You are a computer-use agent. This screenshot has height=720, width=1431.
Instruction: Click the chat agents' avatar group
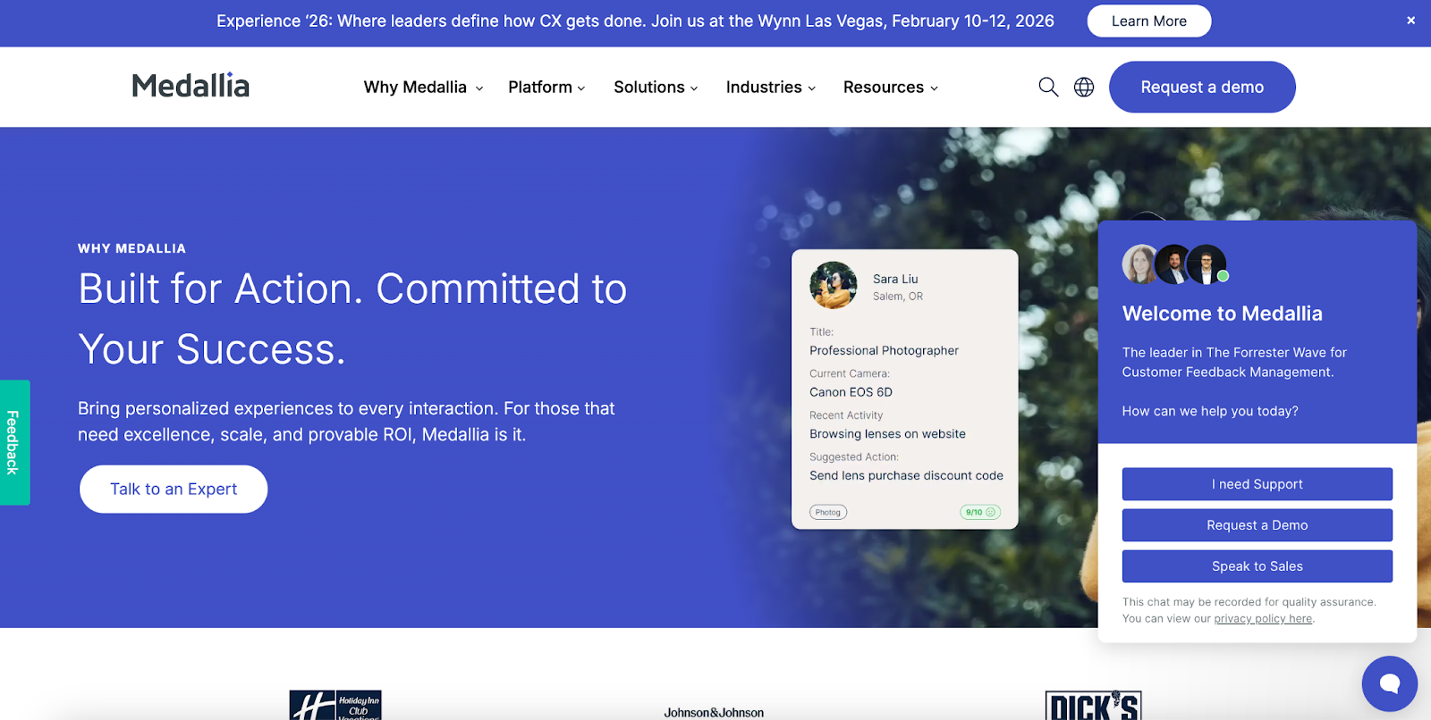[x=1175, y=264]
